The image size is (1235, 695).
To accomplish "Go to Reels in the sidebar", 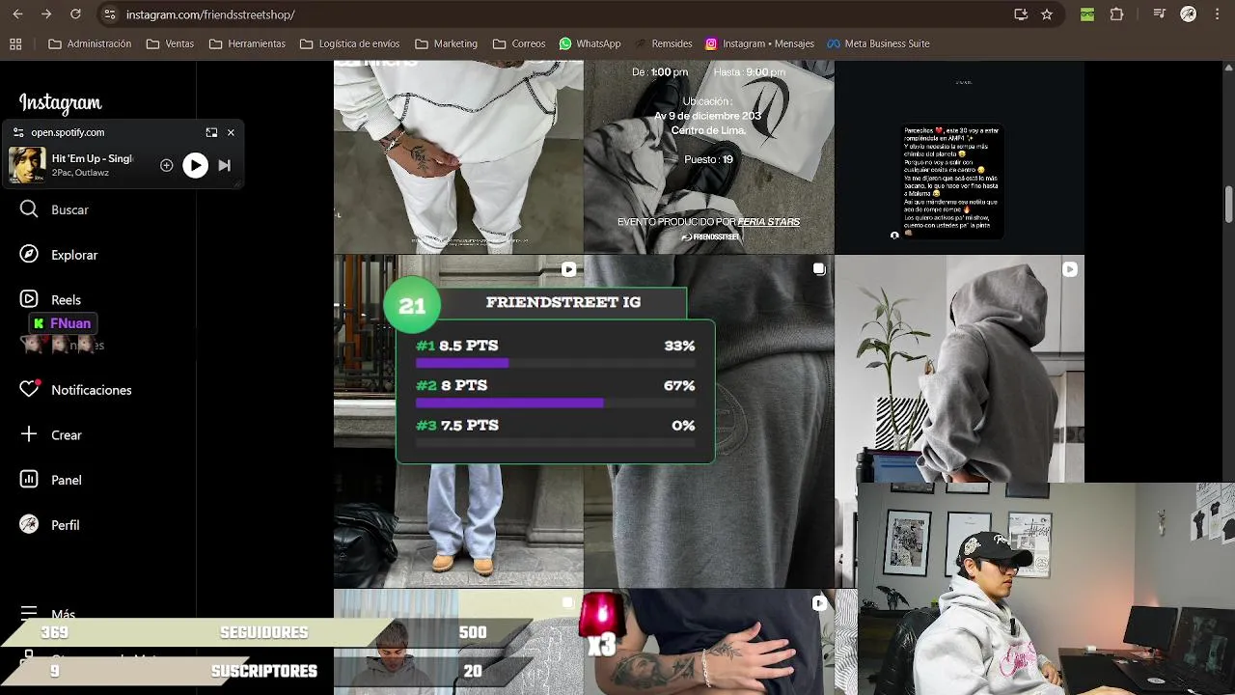I will point(51,299).
